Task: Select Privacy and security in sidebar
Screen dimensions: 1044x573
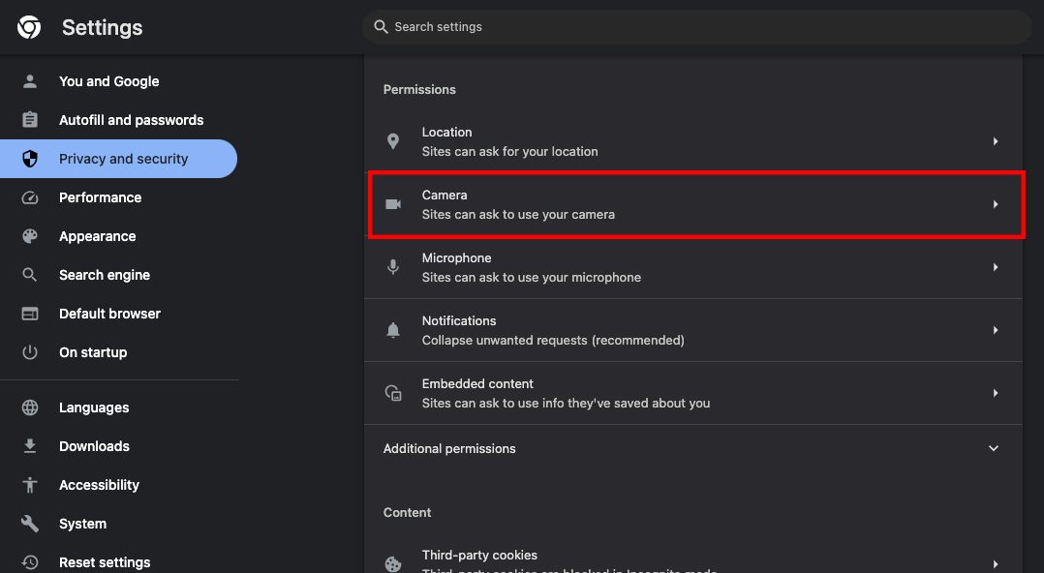Action: (x=118, y=159)
